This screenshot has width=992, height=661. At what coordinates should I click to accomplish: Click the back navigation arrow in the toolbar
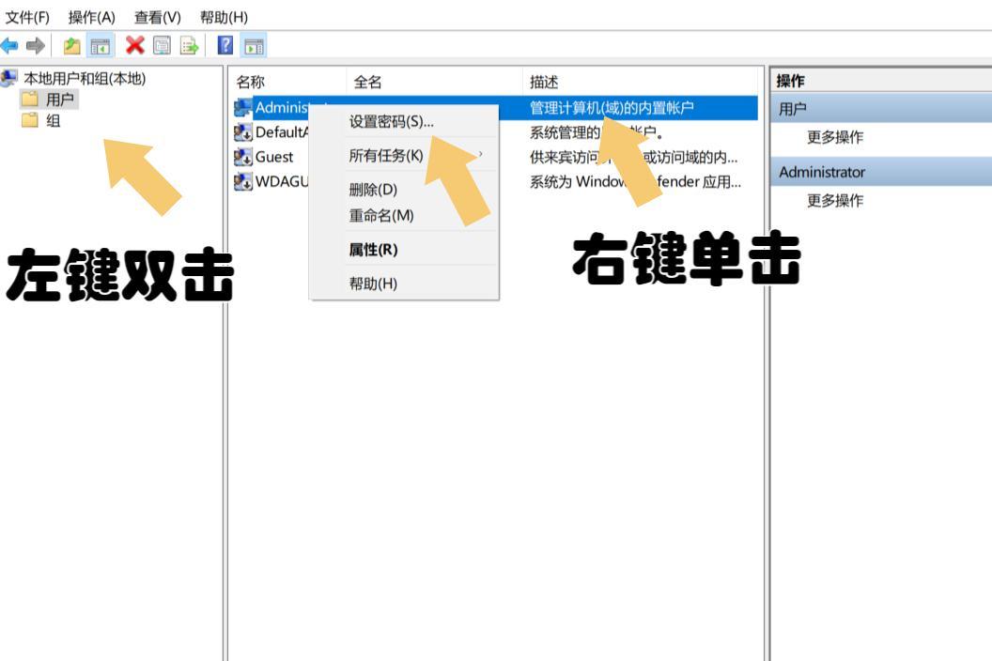tap(8, 44)
